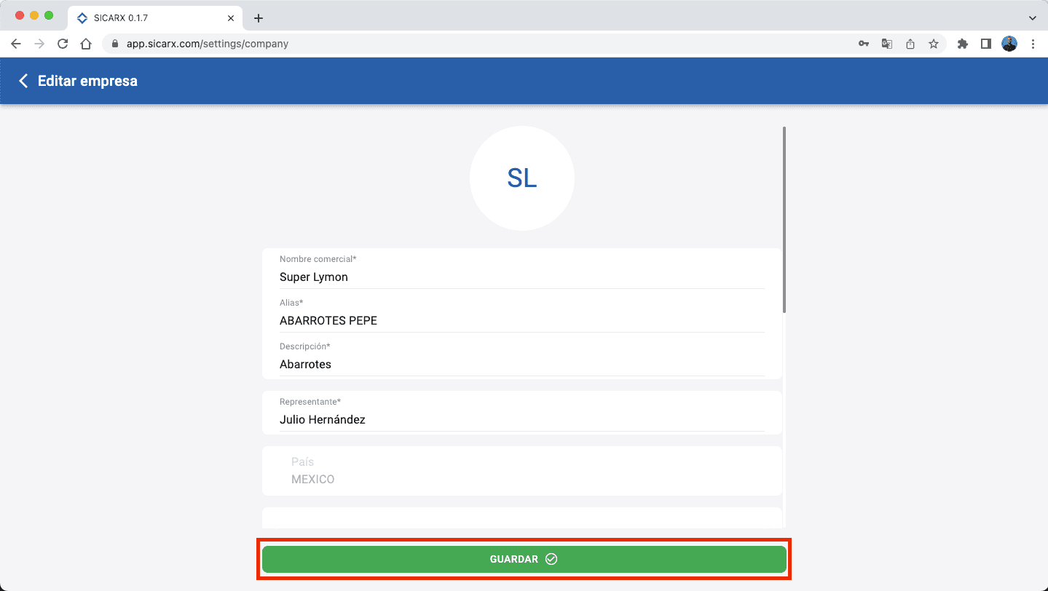Click the form's vertical scrollbar
This screenshot has height=591, width=1048.
(784, 220)
